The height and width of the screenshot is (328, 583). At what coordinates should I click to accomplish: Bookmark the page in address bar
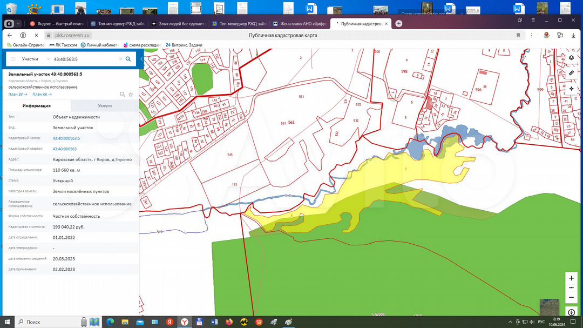tap(518, 35)
